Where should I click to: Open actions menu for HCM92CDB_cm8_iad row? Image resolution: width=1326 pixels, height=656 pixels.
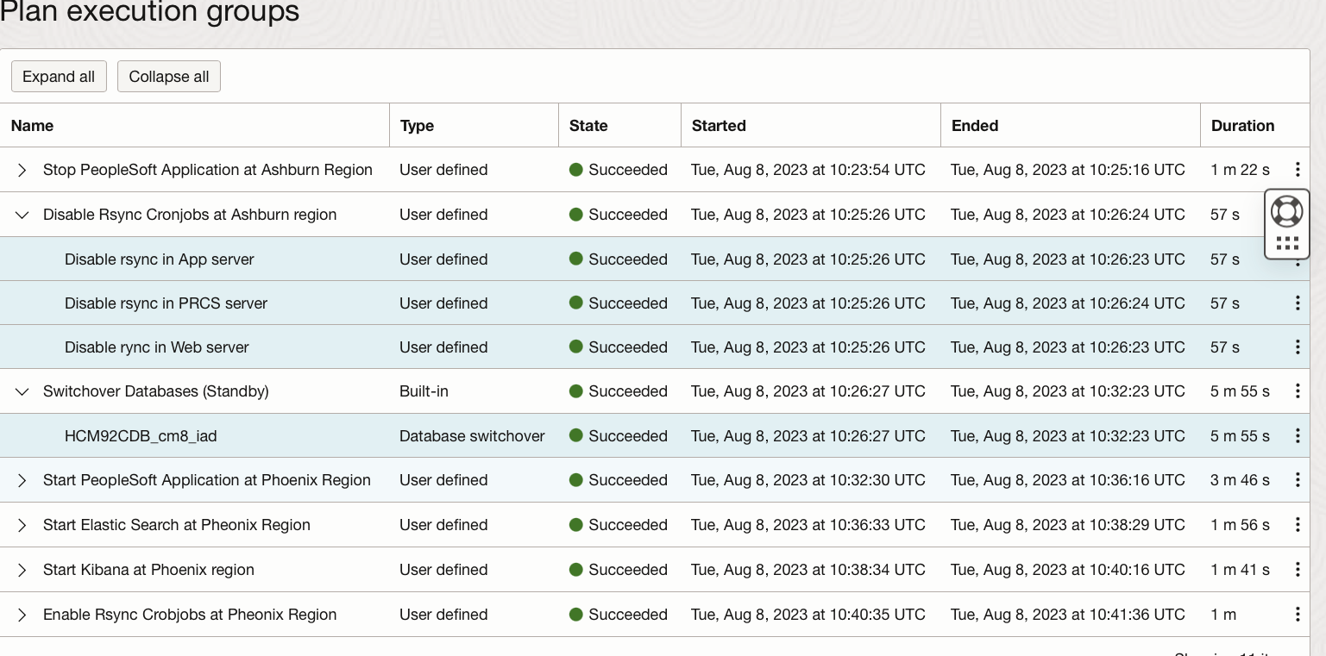pyautogui.click(x=1297, y=436)
